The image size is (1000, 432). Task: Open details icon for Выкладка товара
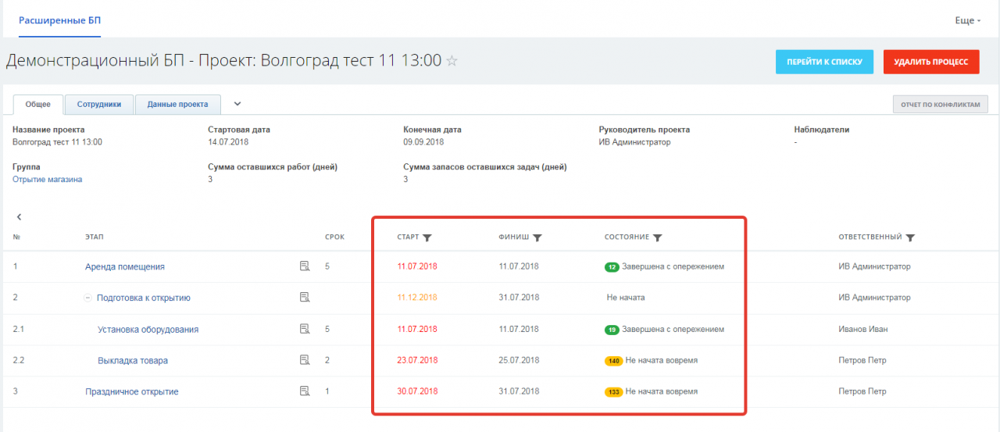tap(305, 360)
